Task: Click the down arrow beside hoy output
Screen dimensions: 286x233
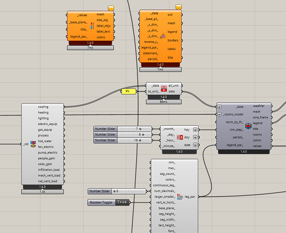Action: [195, 130]
